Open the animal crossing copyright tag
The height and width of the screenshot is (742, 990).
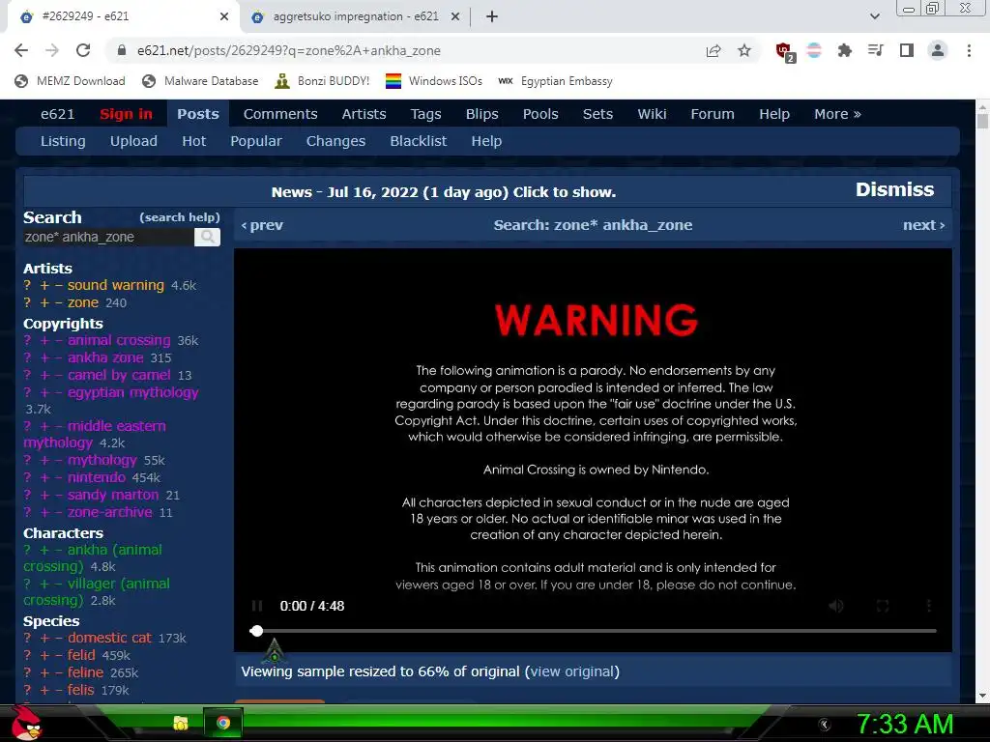(x=119, y=341)
